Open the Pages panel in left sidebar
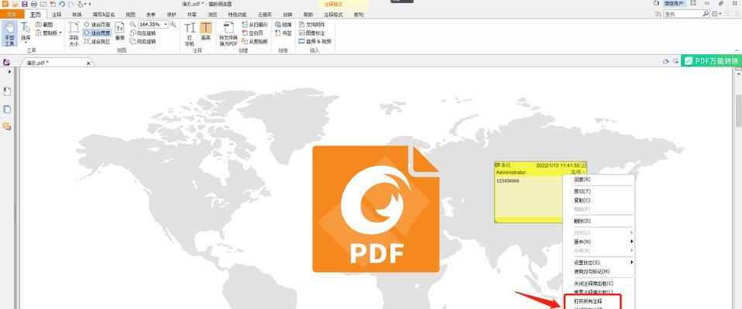This screenshot has height=309, width=742. tap(7, 91)
